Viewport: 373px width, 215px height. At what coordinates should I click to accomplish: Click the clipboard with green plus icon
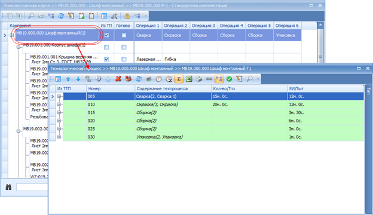point(81,16)
